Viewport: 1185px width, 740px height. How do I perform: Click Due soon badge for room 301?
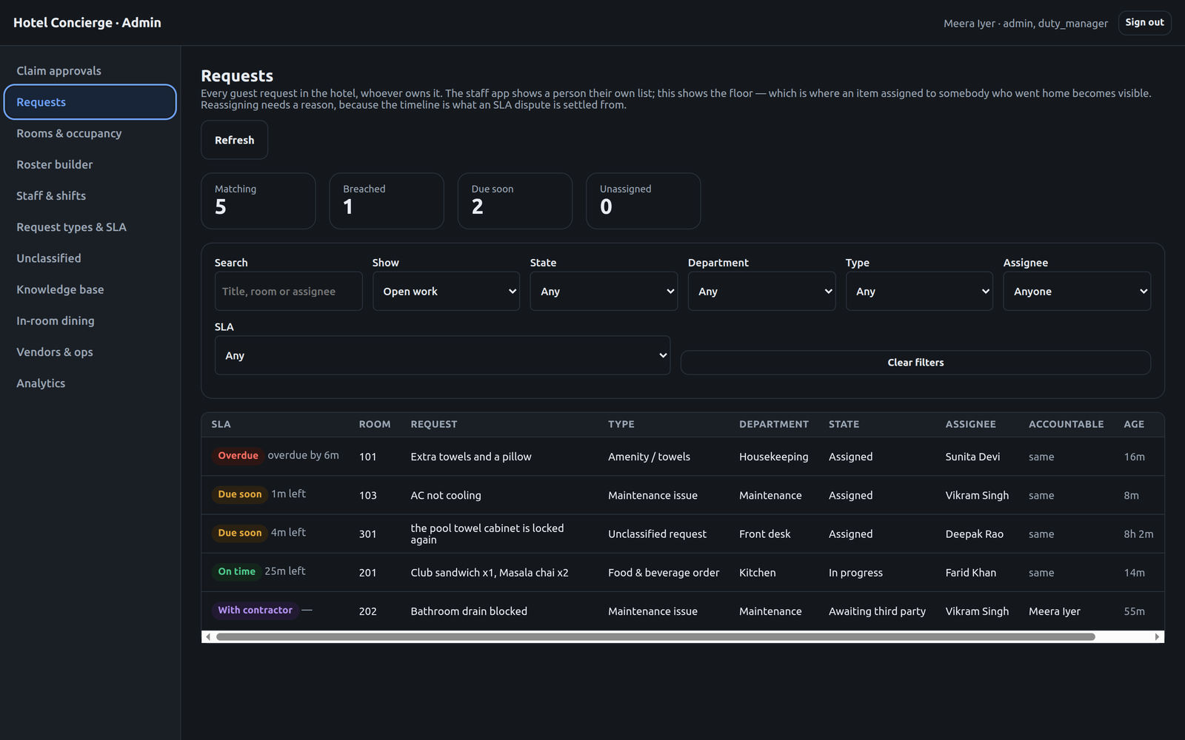239,533
